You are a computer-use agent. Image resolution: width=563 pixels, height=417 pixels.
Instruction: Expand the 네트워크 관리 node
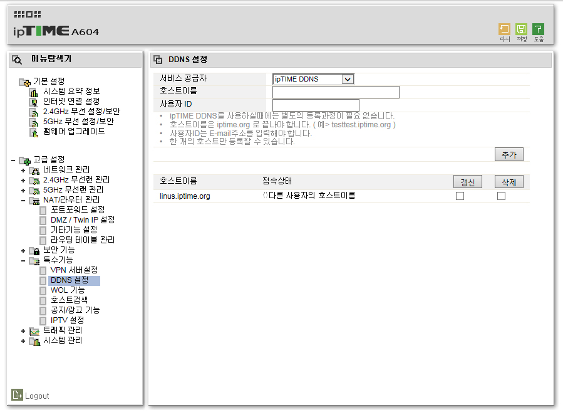[x=23, y=171]
